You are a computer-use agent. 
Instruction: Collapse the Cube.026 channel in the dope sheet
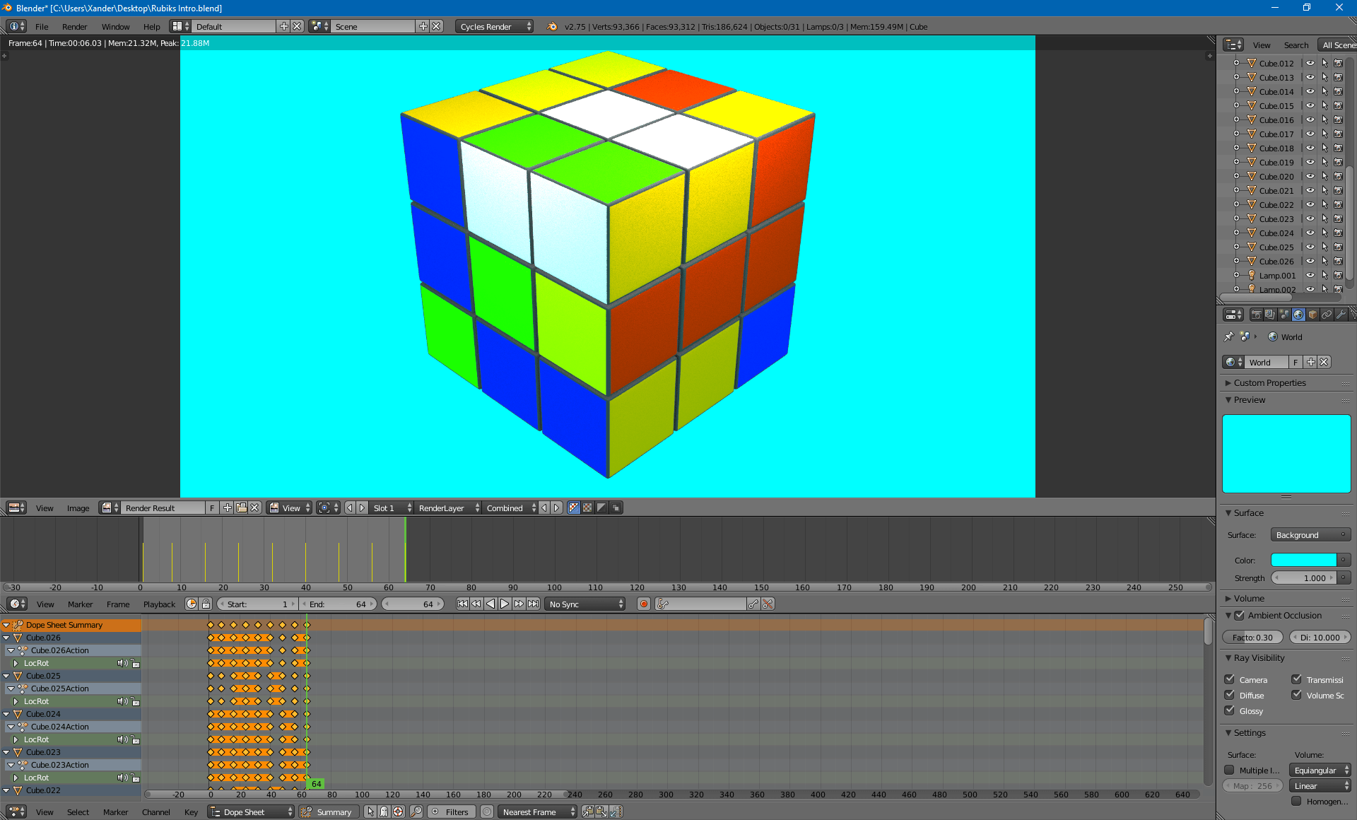(6, 638)
